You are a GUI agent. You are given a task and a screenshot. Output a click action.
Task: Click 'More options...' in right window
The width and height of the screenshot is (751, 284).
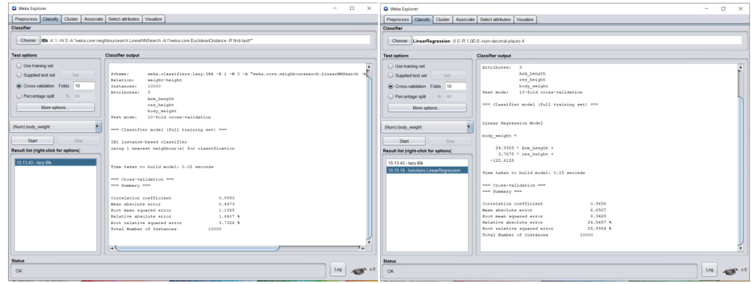click(x=426, y=107)
